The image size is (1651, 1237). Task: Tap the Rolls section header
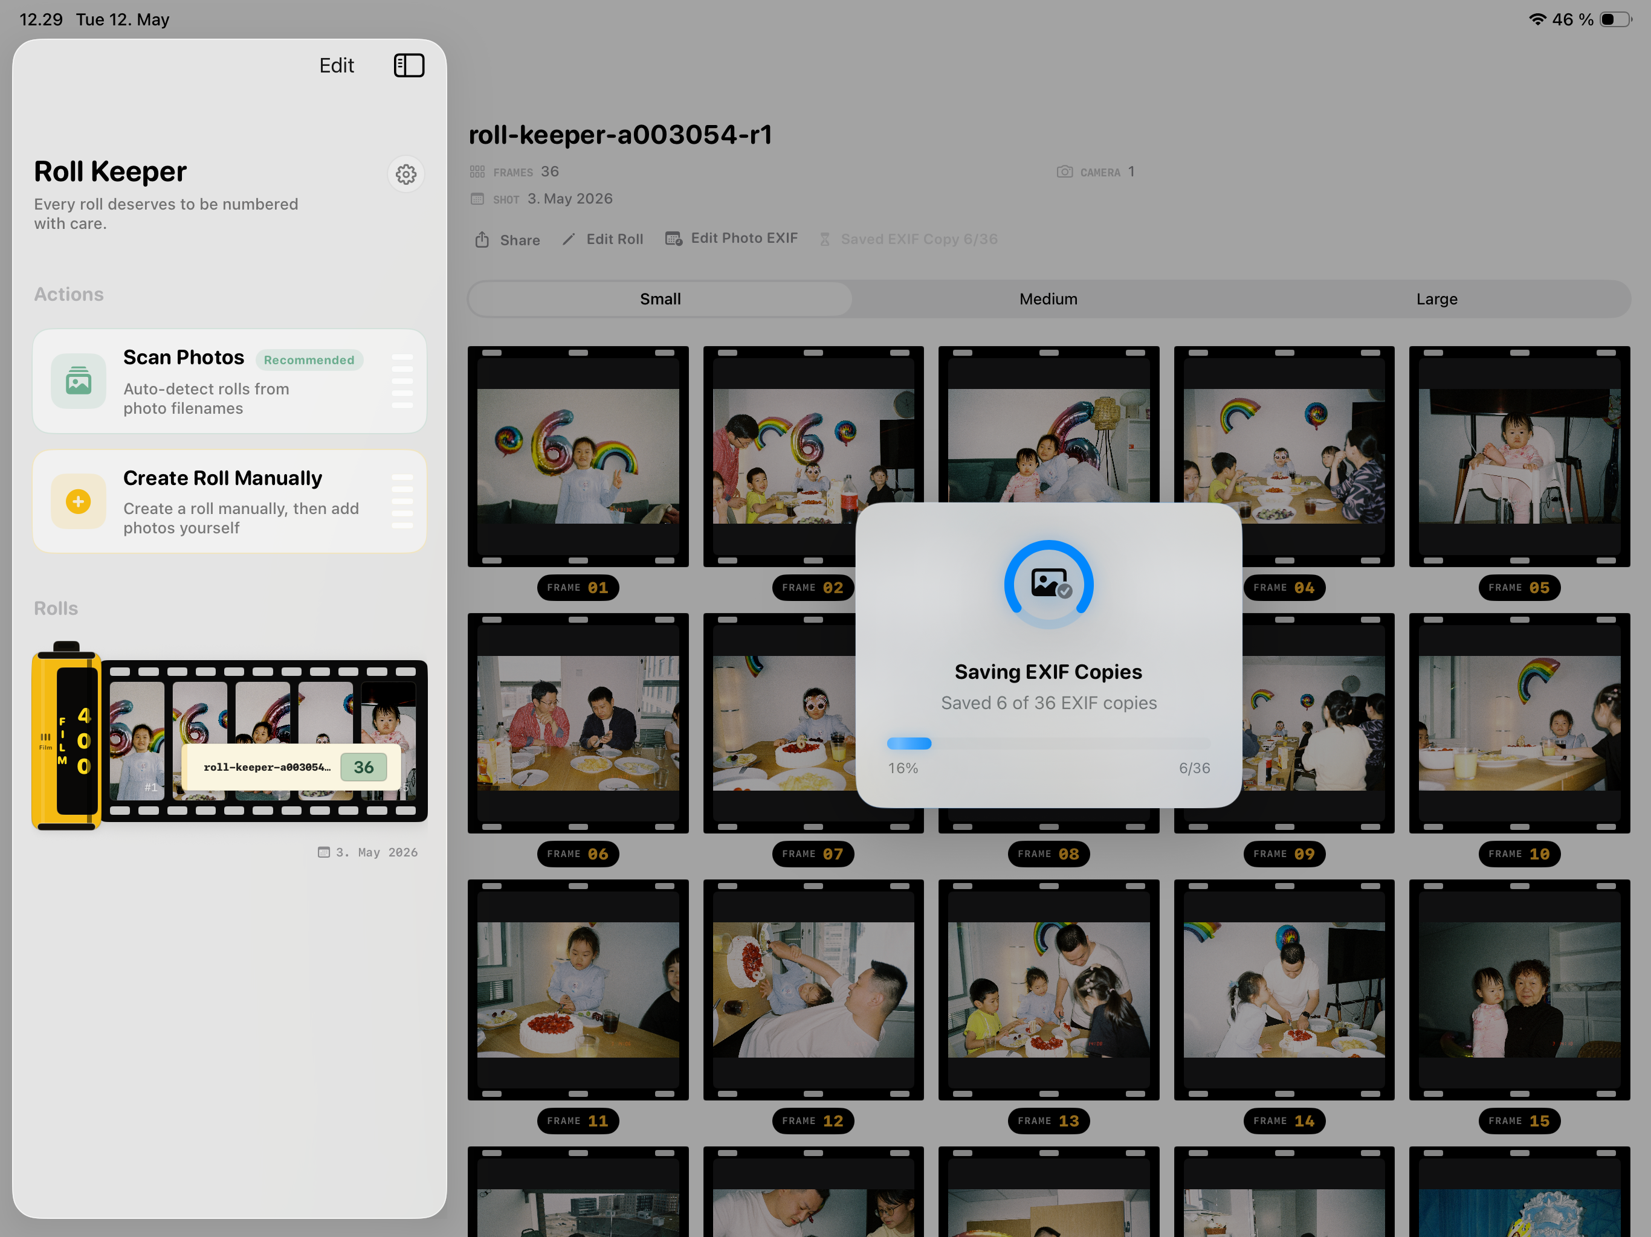click(56, 609)
